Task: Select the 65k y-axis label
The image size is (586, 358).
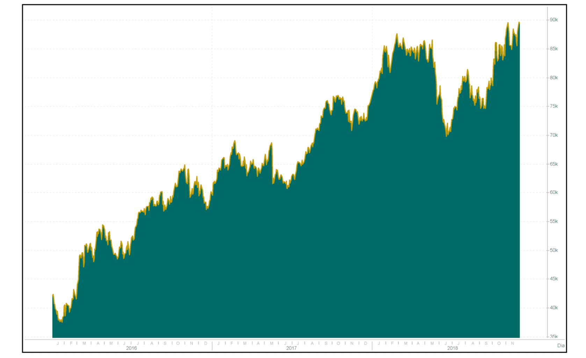Action: point(554,164)
